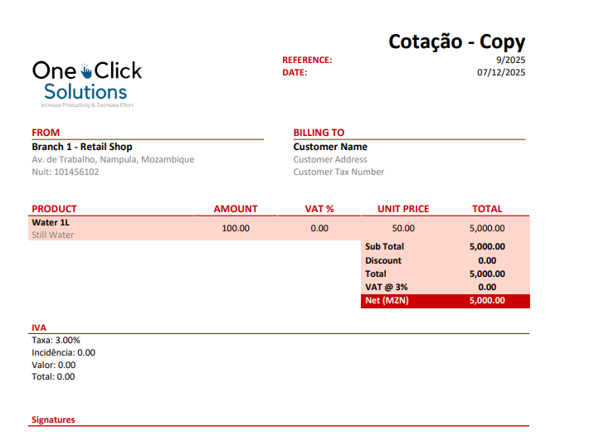The width and height of the screenshot is (599, 441).
Task: Click the Customer Tax Number text
Action: coord(338,172)
